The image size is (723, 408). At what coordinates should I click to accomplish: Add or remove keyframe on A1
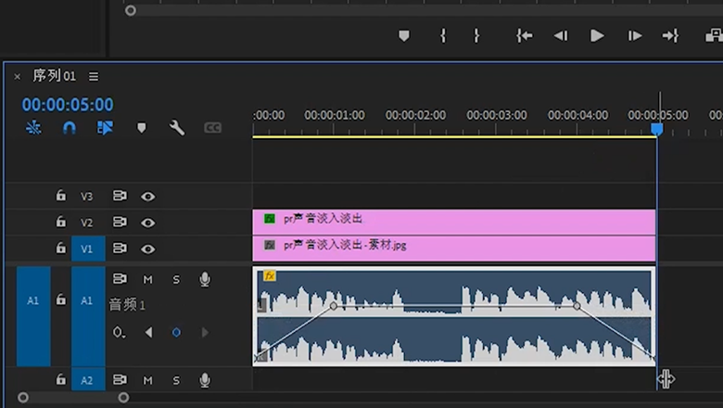(x=176, y=332)
